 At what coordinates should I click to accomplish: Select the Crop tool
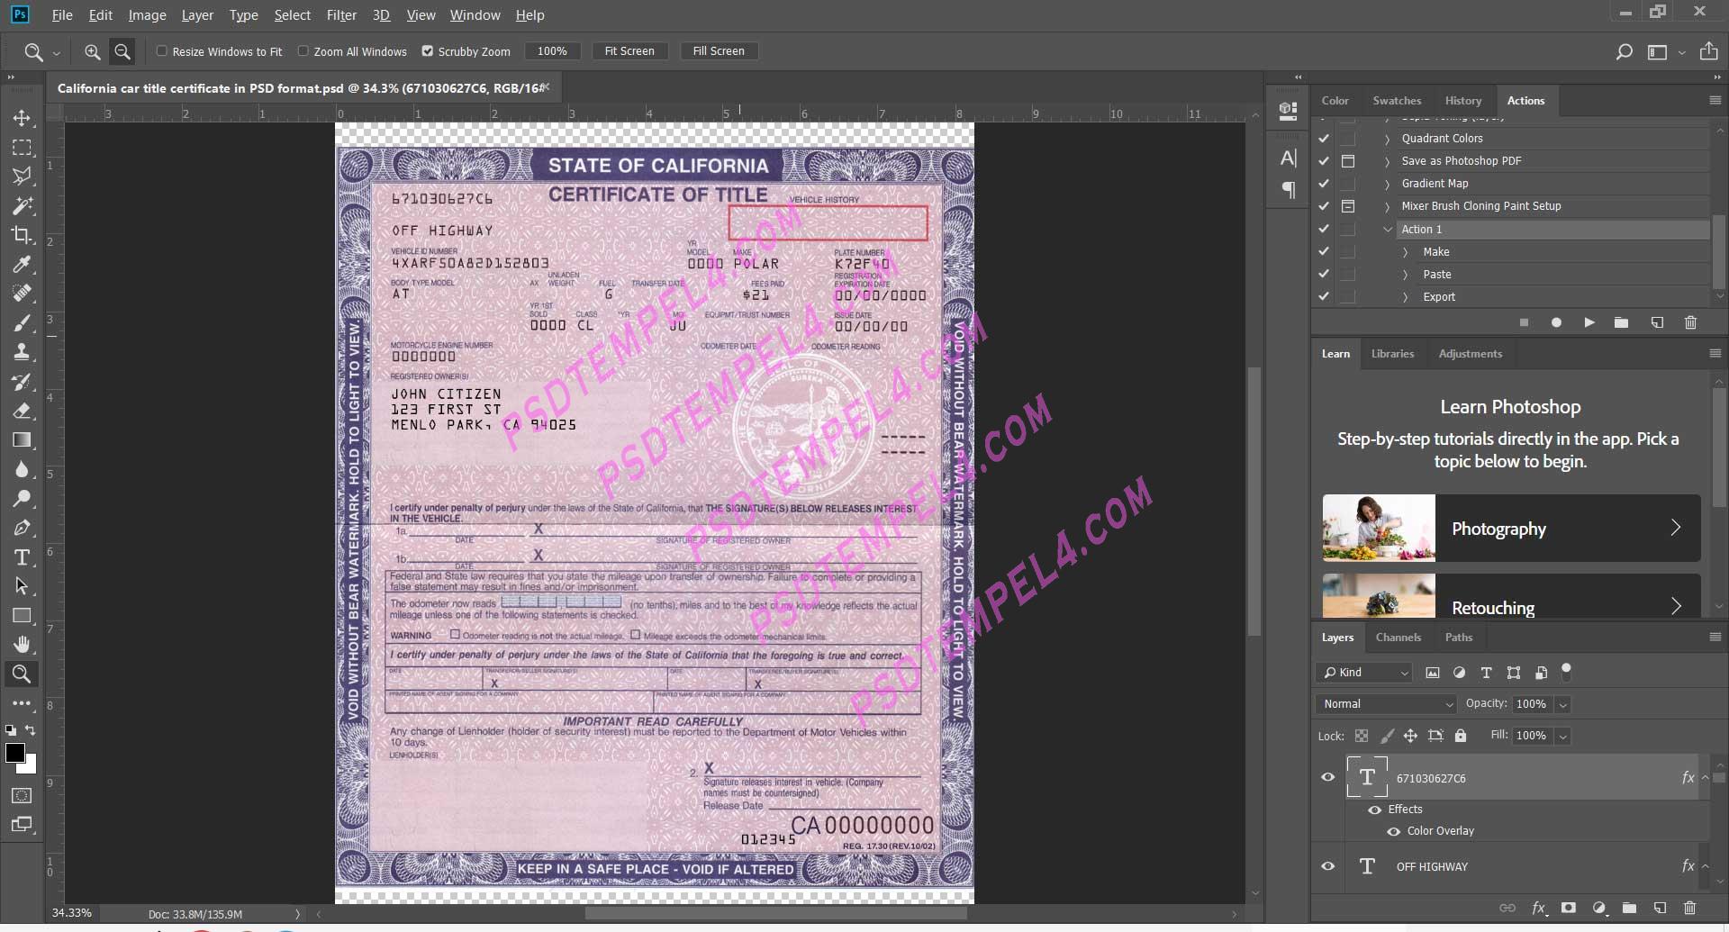(22, 235)
